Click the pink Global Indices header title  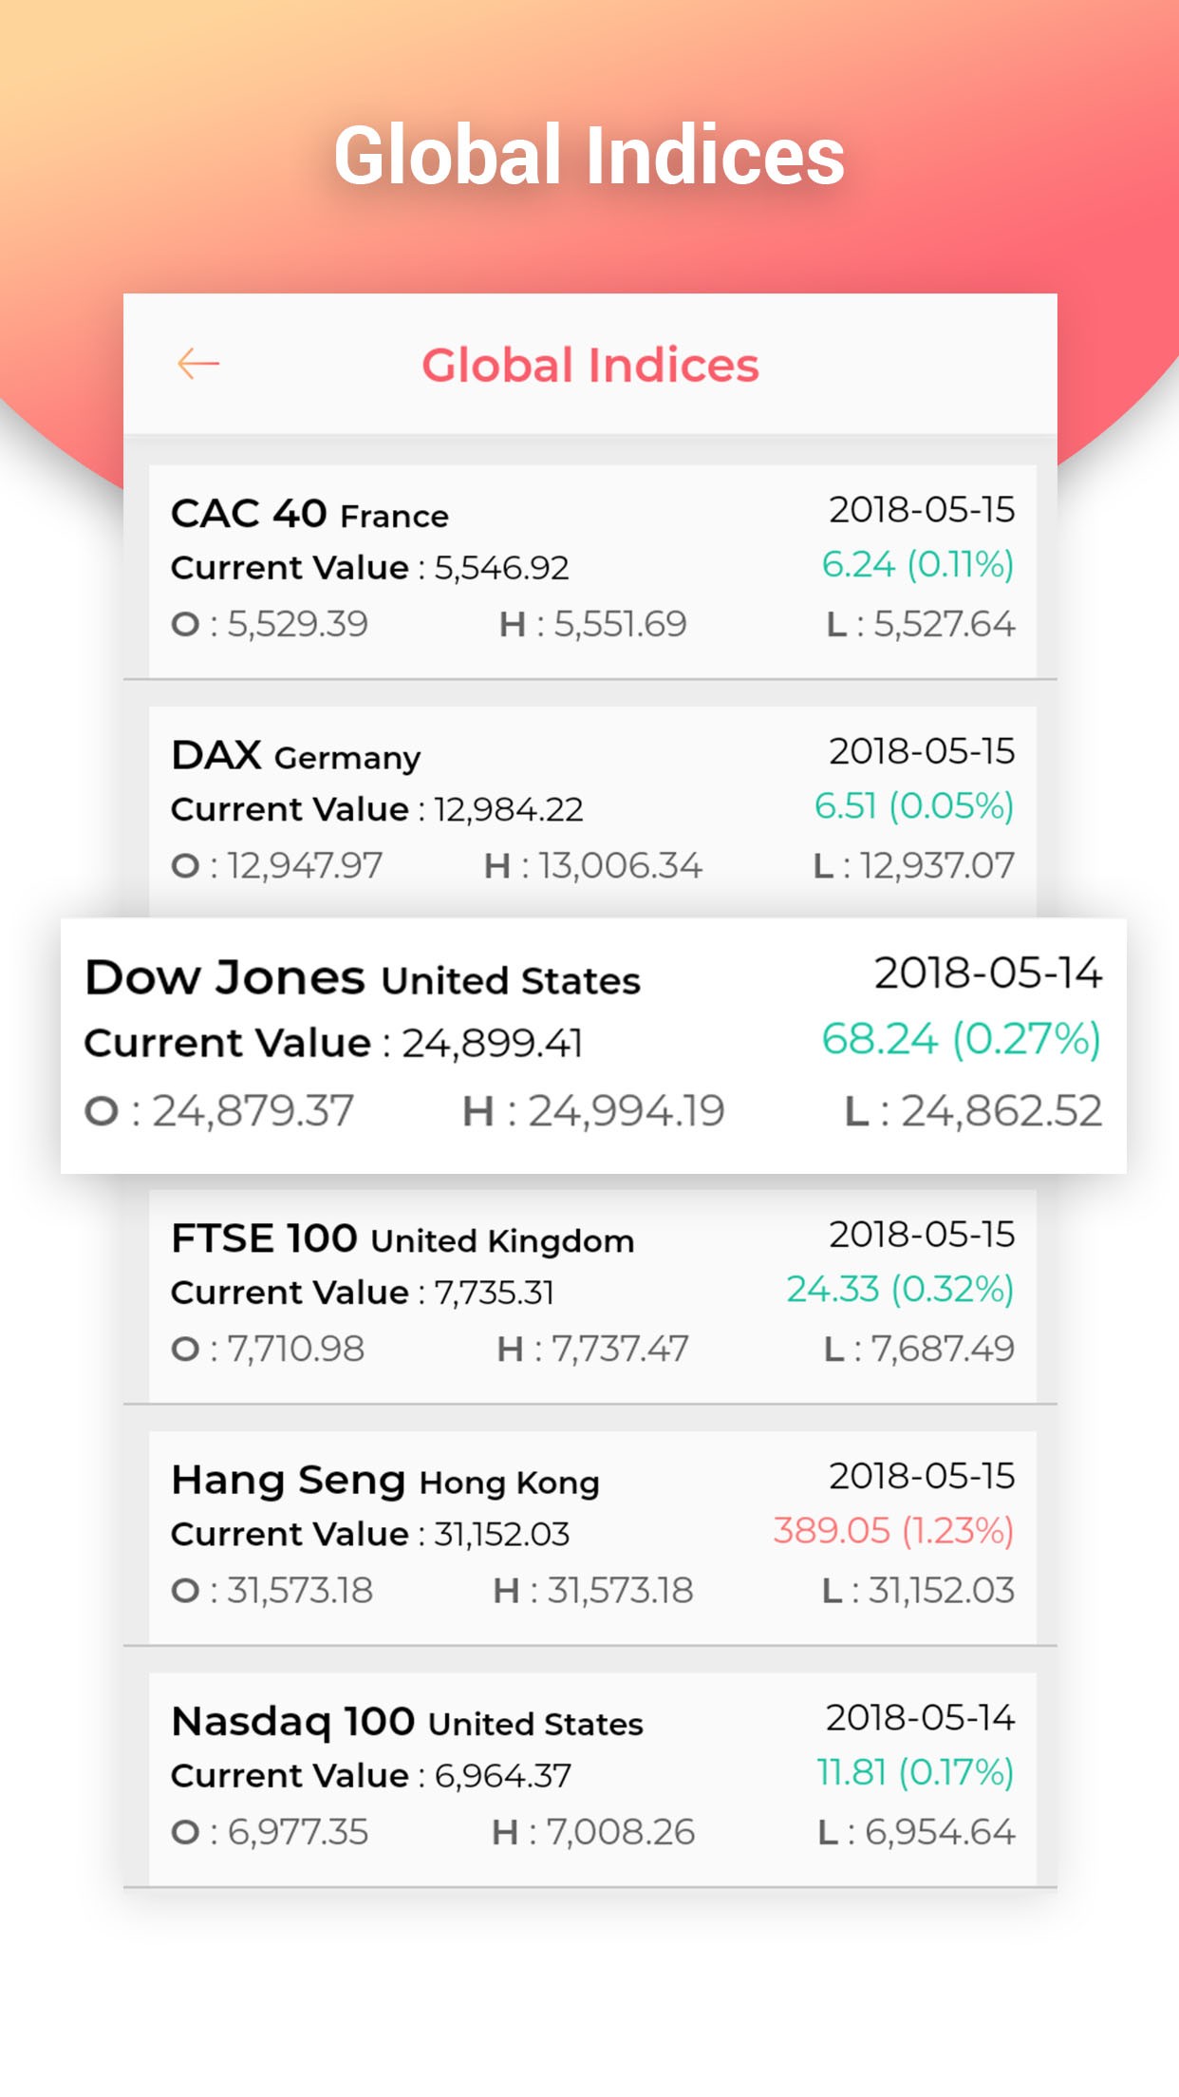[589, 366]
